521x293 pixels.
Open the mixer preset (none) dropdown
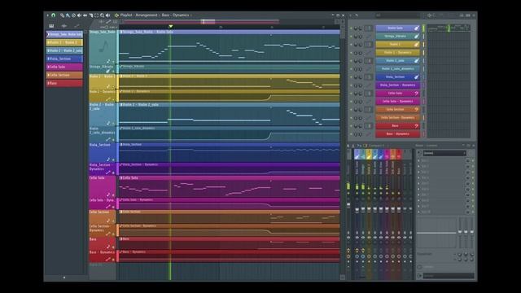click(x=444, y=153)
